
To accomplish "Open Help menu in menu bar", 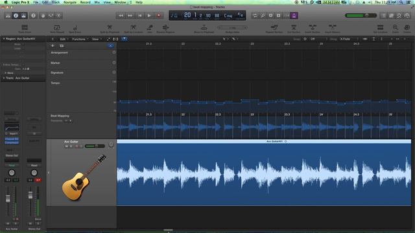I will point(139,2).
